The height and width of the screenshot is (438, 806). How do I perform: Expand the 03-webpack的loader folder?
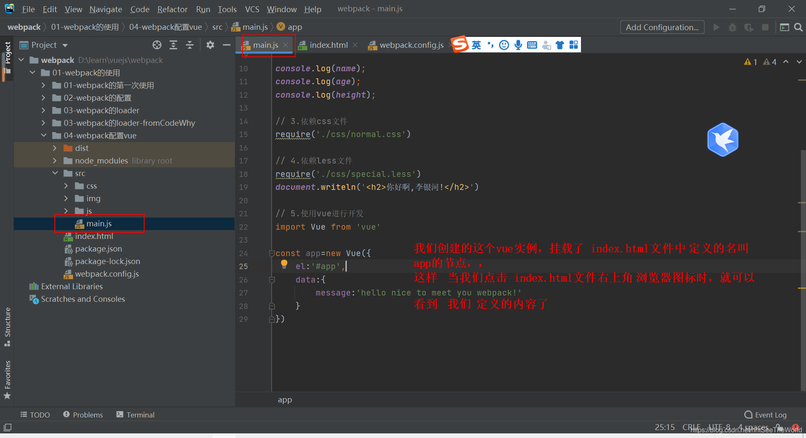tap(44, 110)
